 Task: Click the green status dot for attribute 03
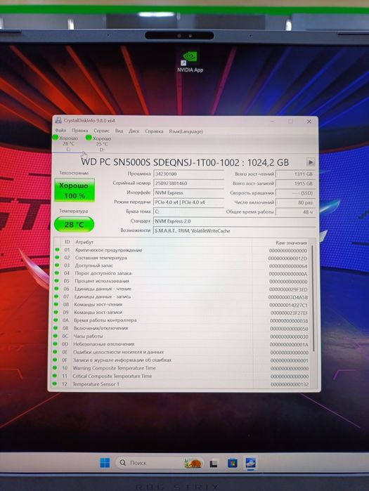click(x=57, y=266)
